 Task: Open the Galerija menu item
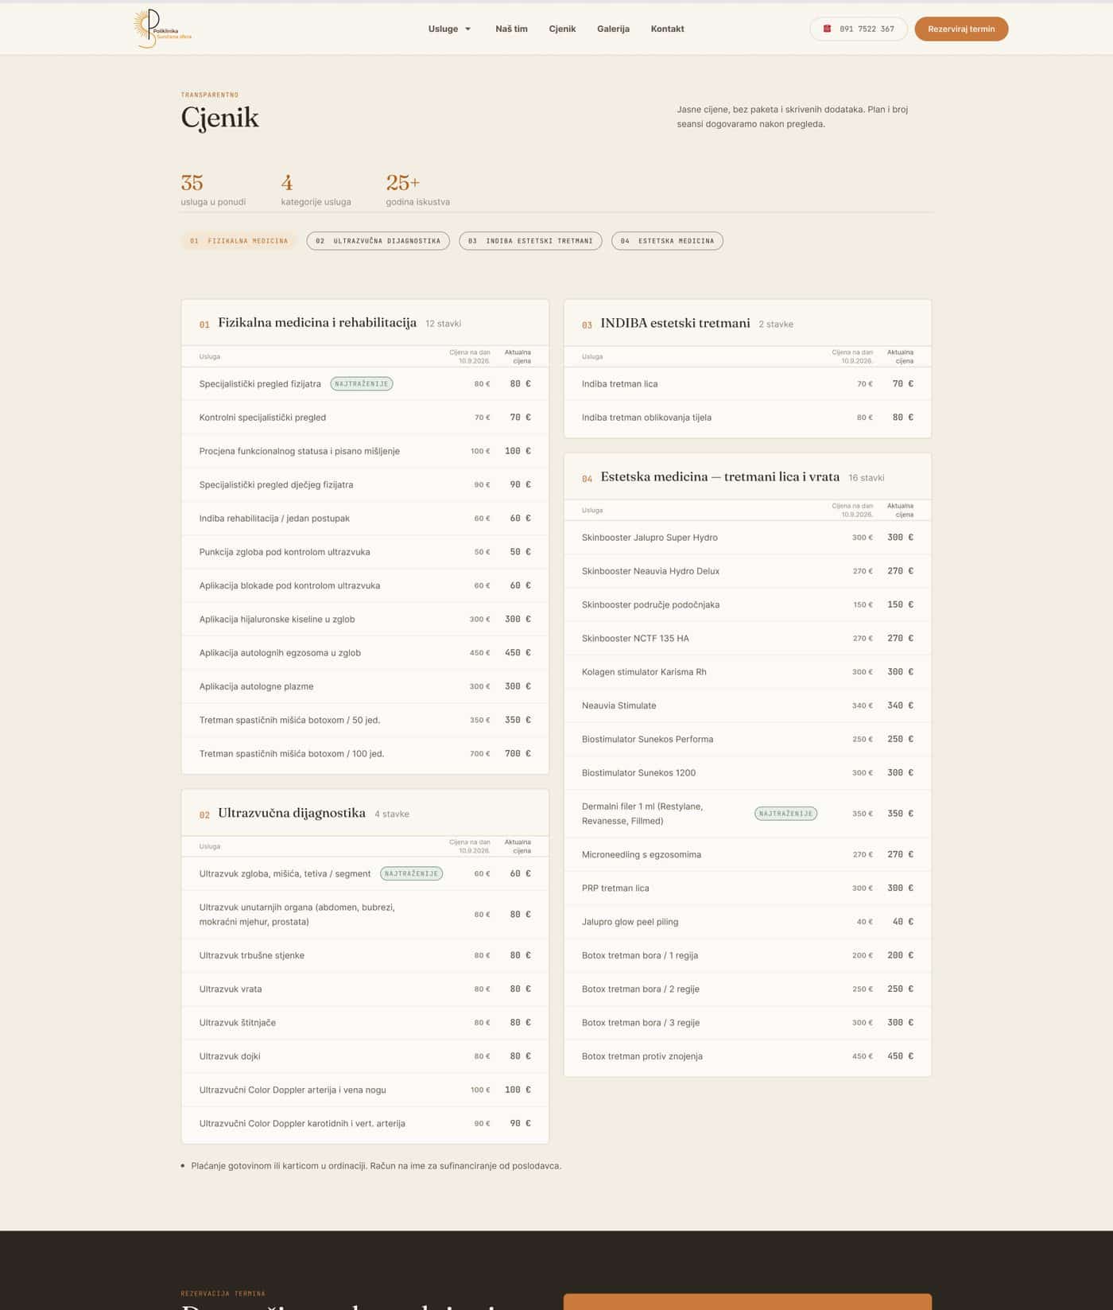point(613,29)
